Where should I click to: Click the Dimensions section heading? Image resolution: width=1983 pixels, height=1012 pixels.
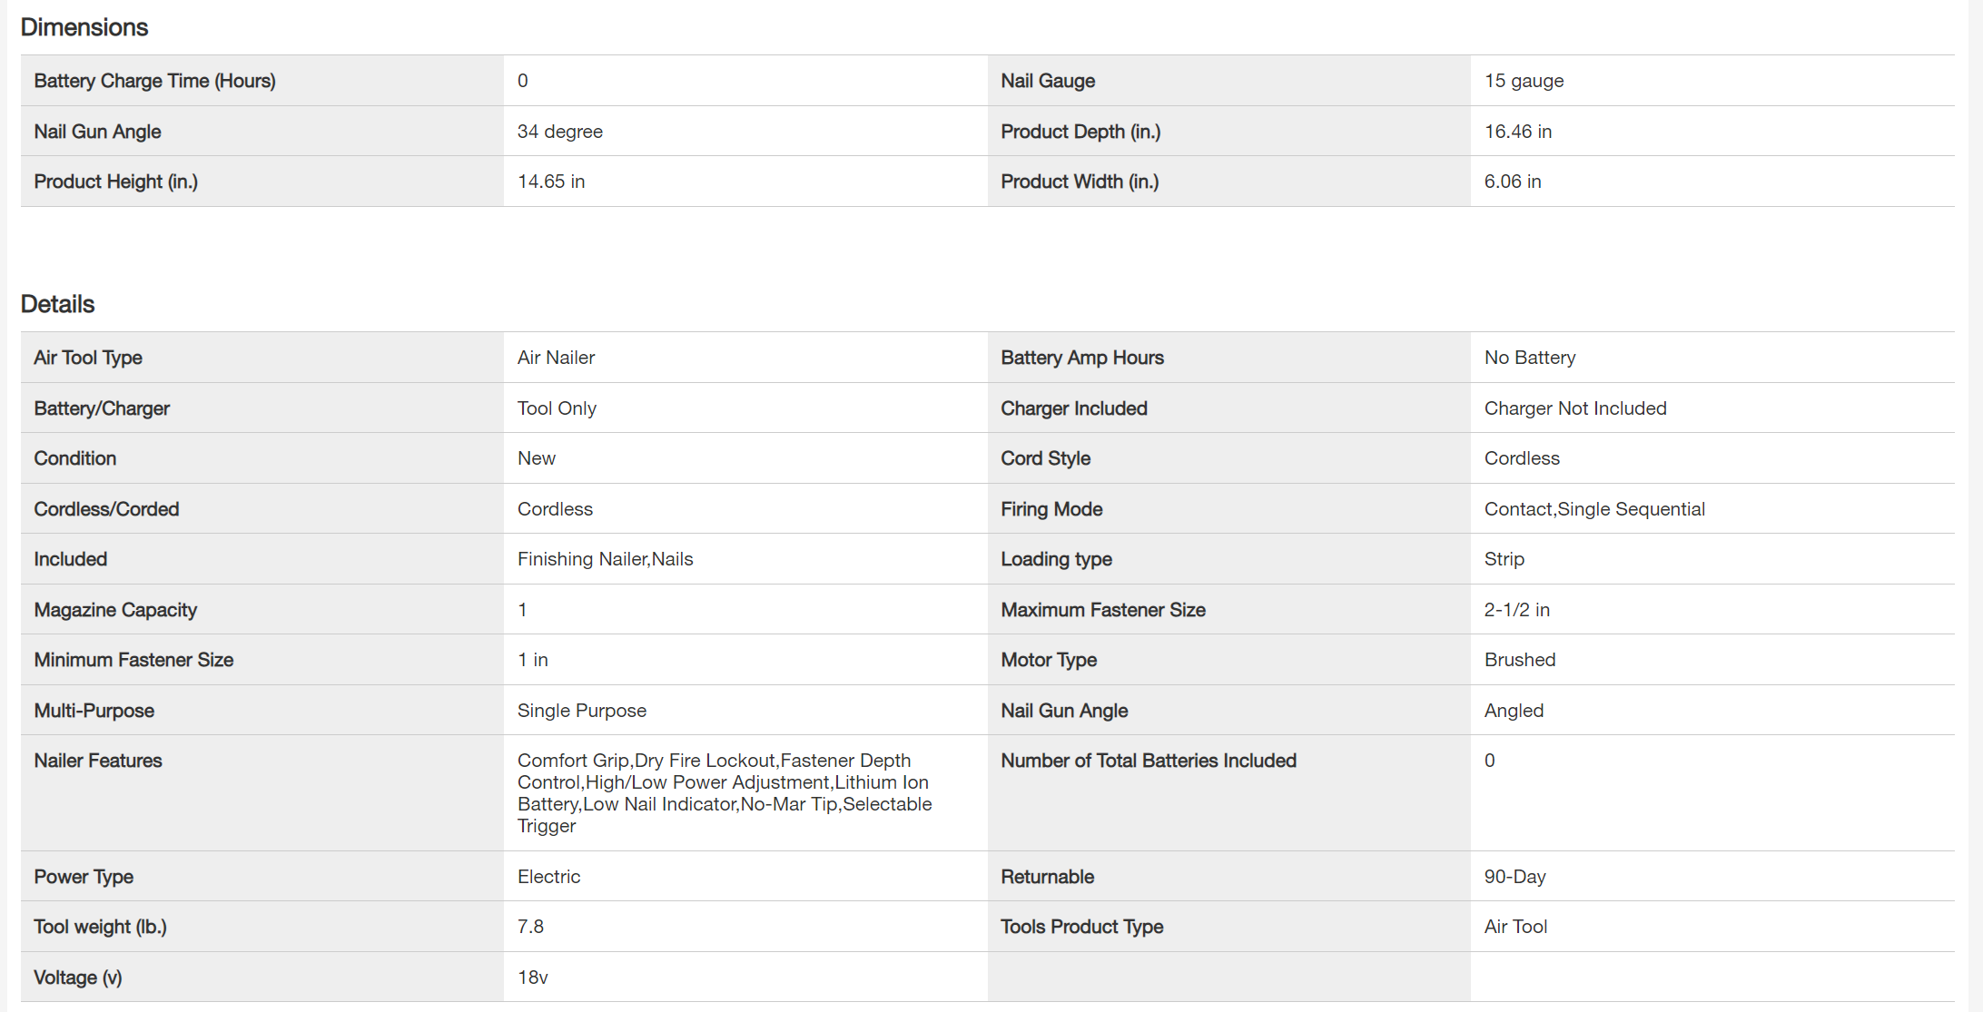(84, 27)
